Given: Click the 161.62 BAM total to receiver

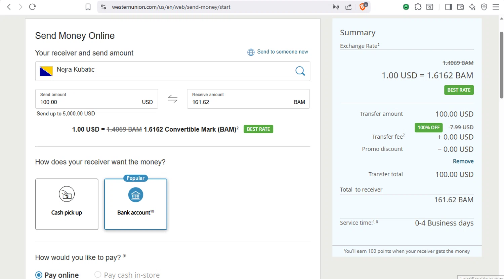Looking at the screenshot, I should (454, 200).
